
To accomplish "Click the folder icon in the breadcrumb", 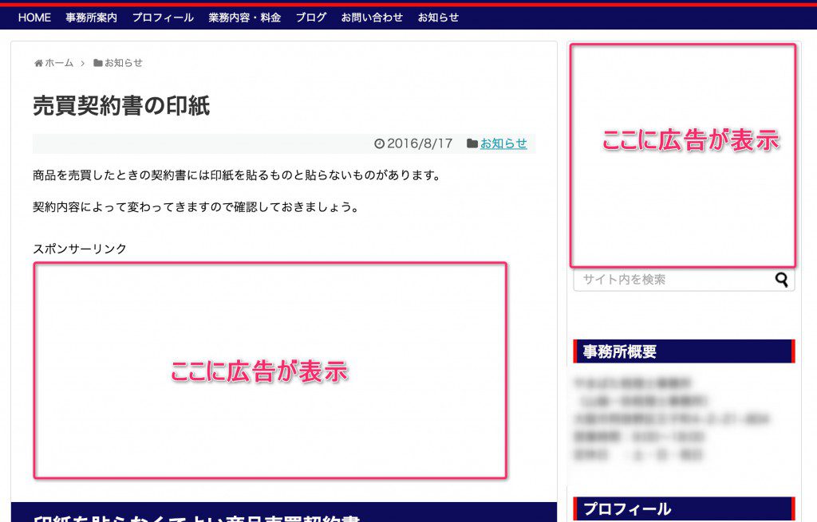I will click(x=98, y=63).
